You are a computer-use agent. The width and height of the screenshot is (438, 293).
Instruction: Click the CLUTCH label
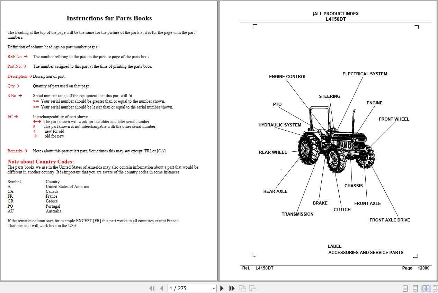pos(342,210)
